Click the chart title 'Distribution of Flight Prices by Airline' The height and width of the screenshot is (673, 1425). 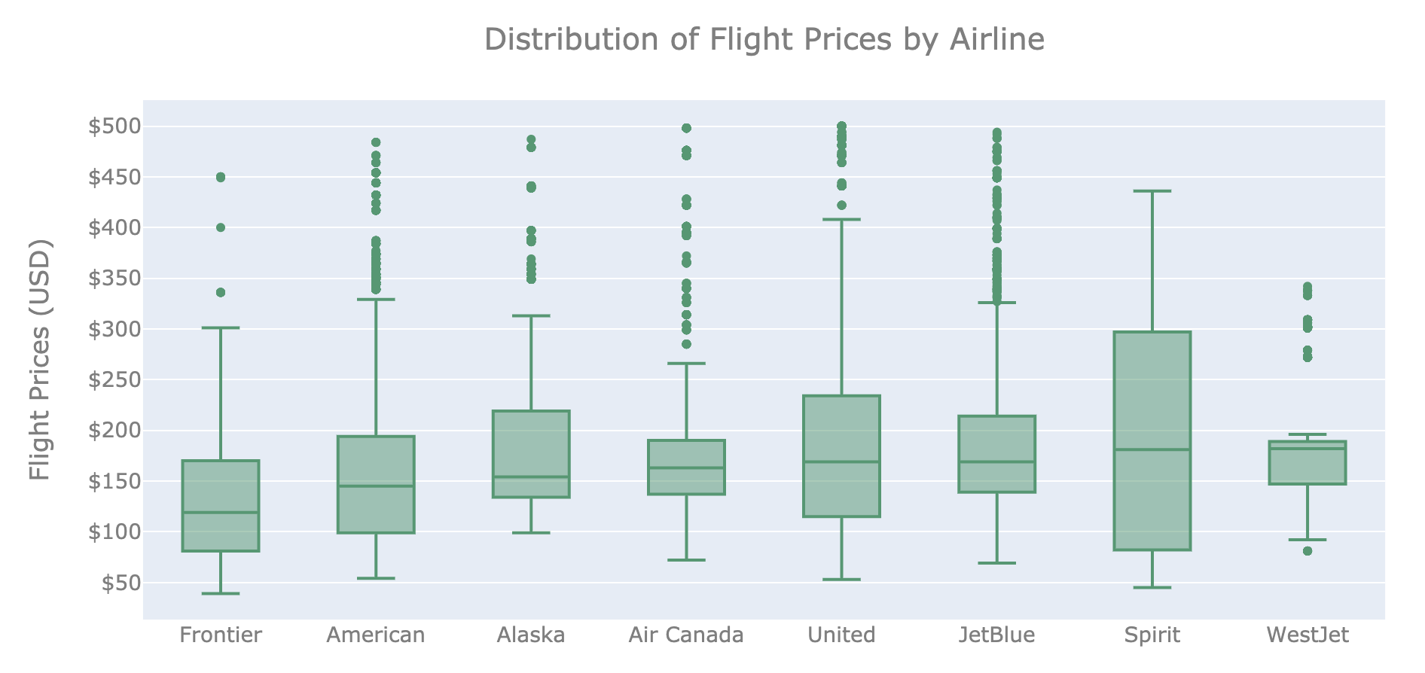click(764, 40)
